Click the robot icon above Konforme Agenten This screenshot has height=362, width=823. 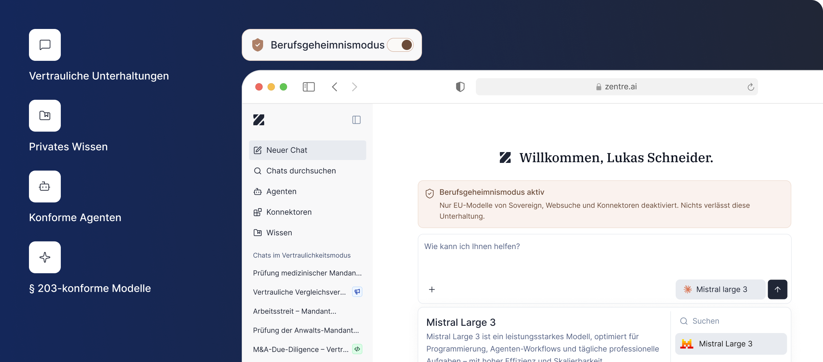coord(45,186)
